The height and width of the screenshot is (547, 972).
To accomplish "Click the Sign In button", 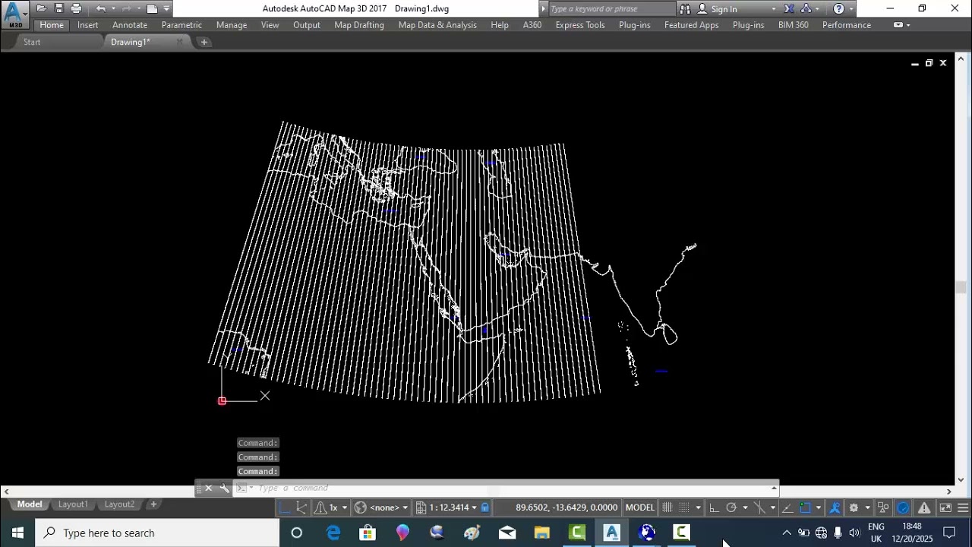I will click(724, 9).
